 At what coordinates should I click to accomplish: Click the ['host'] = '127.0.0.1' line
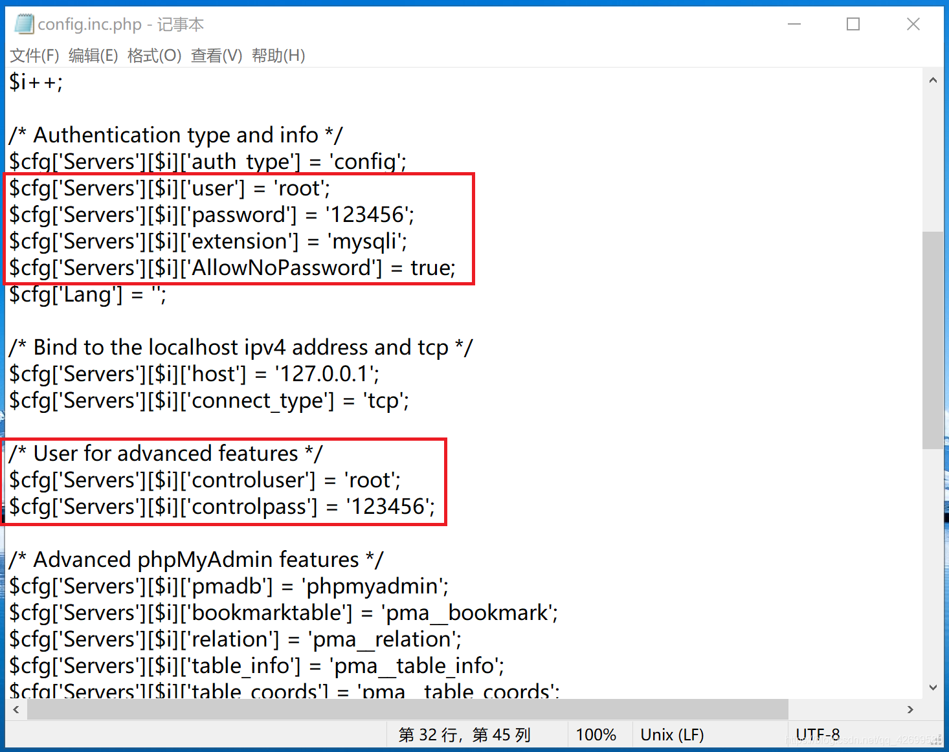pyautogui.click(x=194, y=374)
